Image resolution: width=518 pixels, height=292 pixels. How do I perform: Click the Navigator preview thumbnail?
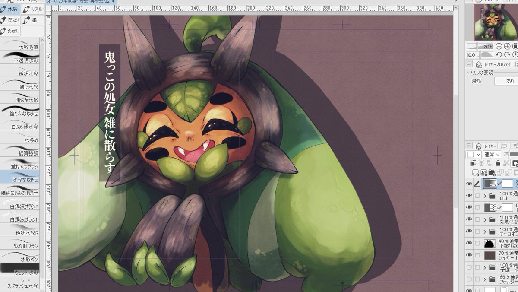pyautogui.click(x=492, y=22)
